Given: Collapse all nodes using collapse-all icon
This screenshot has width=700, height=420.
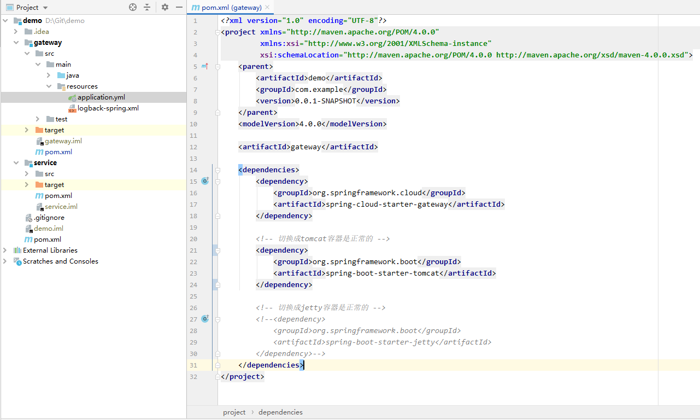Looking at the screenshot, I should (147, 7).
